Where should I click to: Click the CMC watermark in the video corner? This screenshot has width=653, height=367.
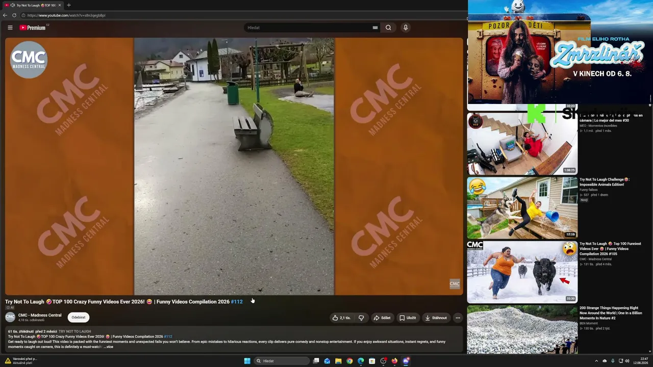pos(455,284)
